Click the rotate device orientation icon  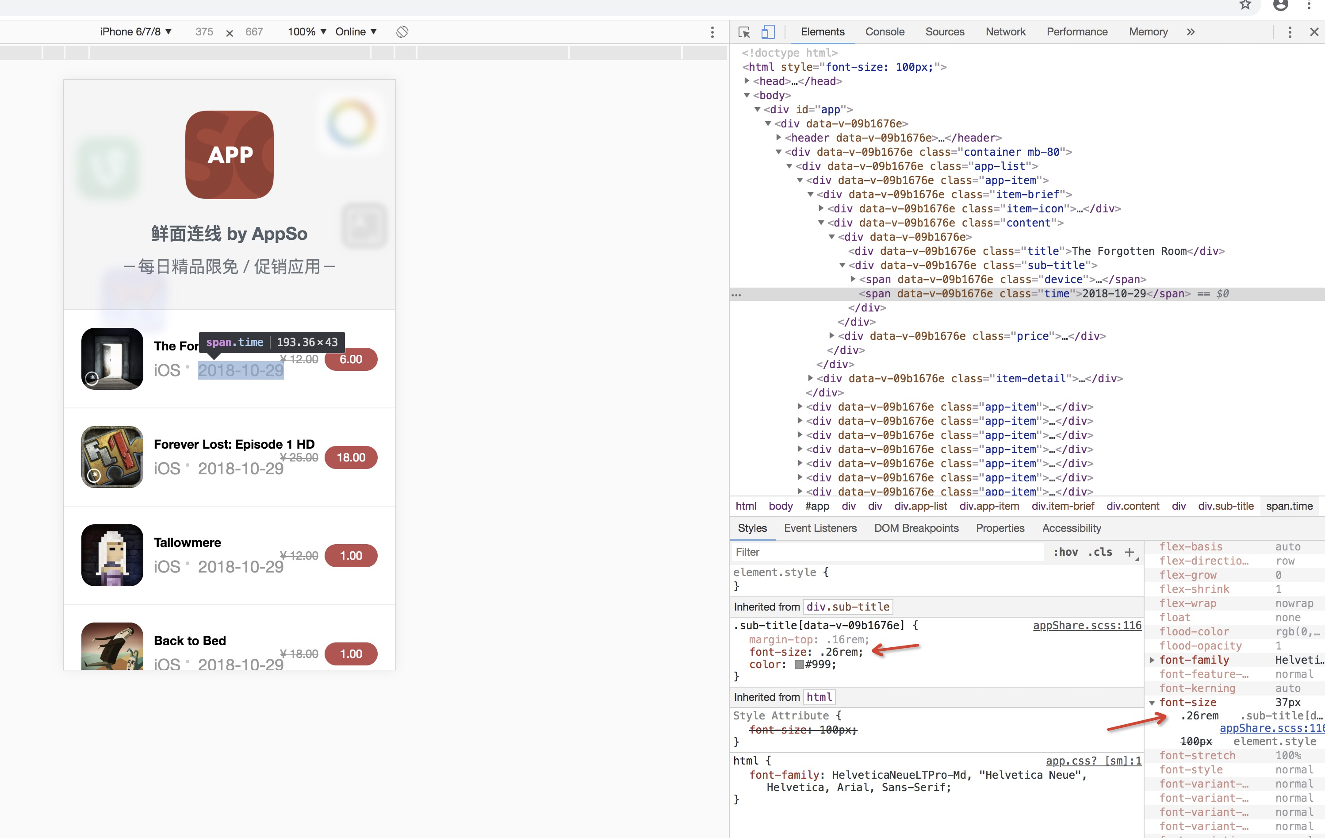pyautogui.click(x=402, y=32)
